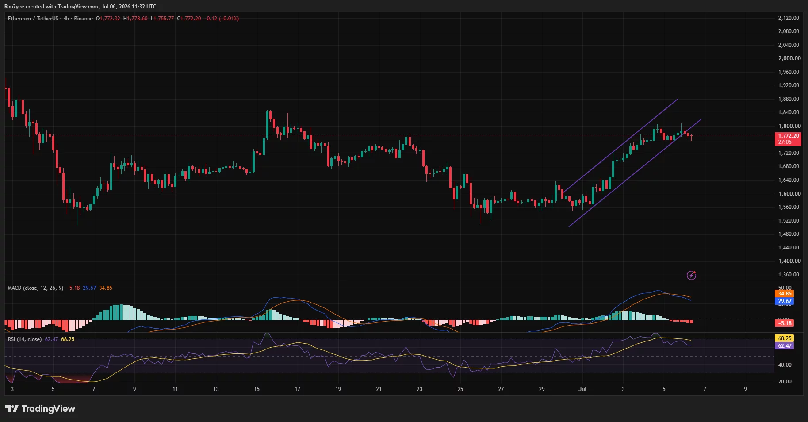Image resolution: width=808 pixels, height=422 pixels.
Task: Click date label 19 on time axis
Action: point(338,389)
